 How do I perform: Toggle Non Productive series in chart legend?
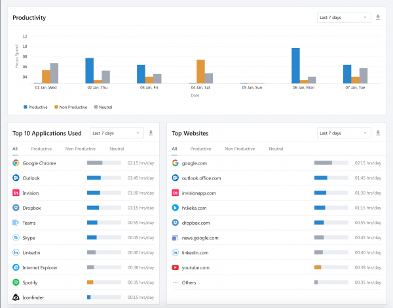71,107
